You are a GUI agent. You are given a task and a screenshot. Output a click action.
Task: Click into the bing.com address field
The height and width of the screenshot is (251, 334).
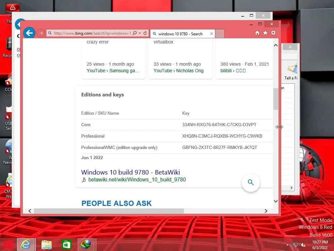(92, 33)
